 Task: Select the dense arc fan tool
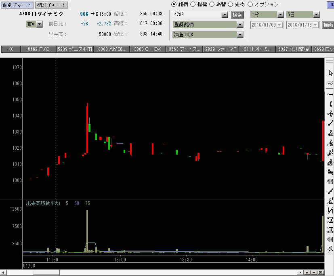pos(330,162)
